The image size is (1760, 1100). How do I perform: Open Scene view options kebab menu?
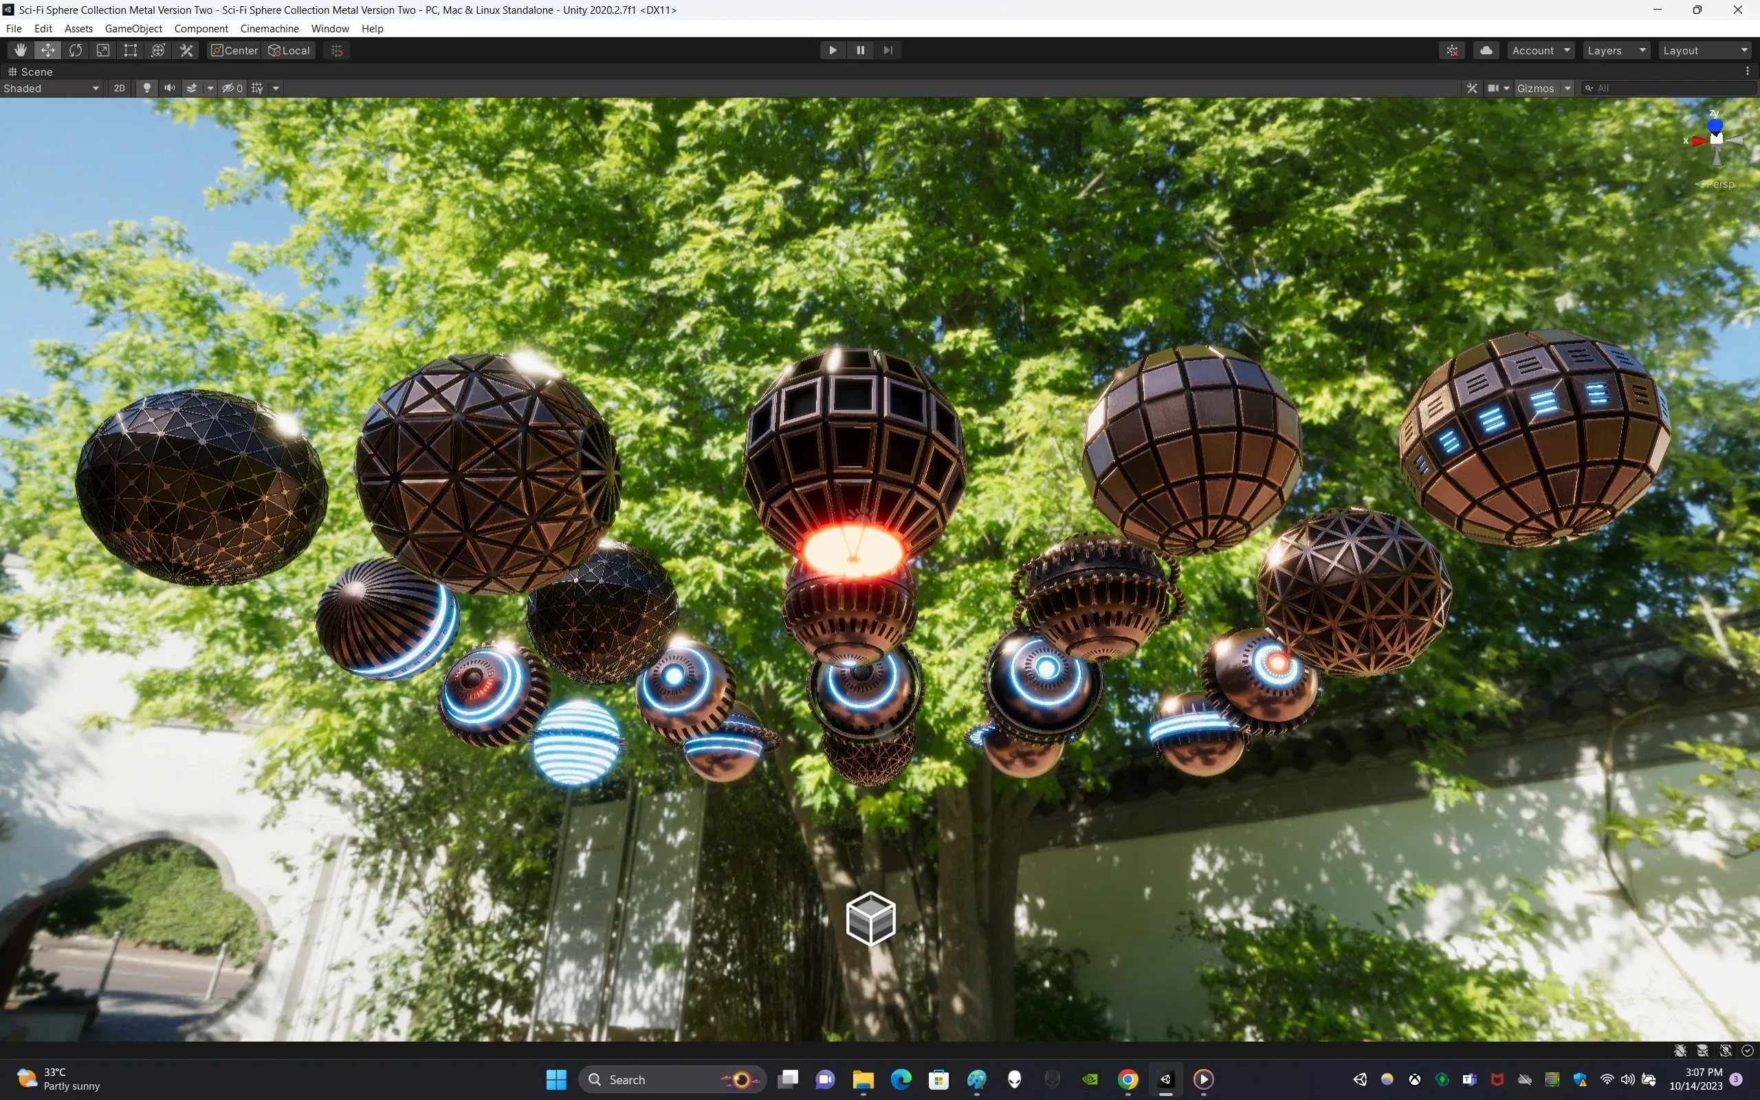[1747, 71]
